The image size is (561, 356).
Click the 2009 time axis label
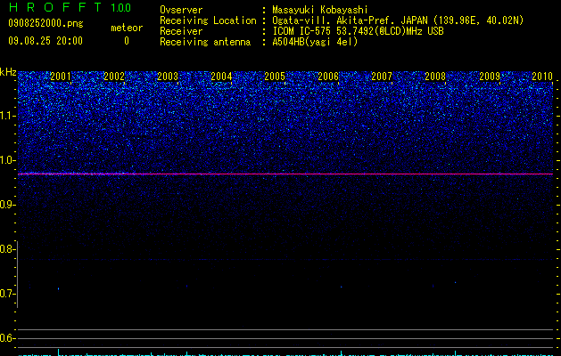coord(489,76)
